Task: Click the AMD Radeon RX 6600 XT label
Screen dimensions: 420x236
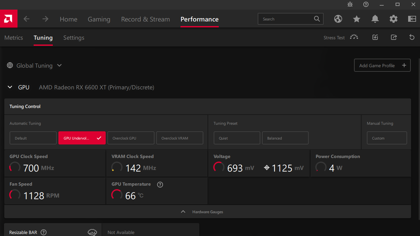Action: [96, 87]
